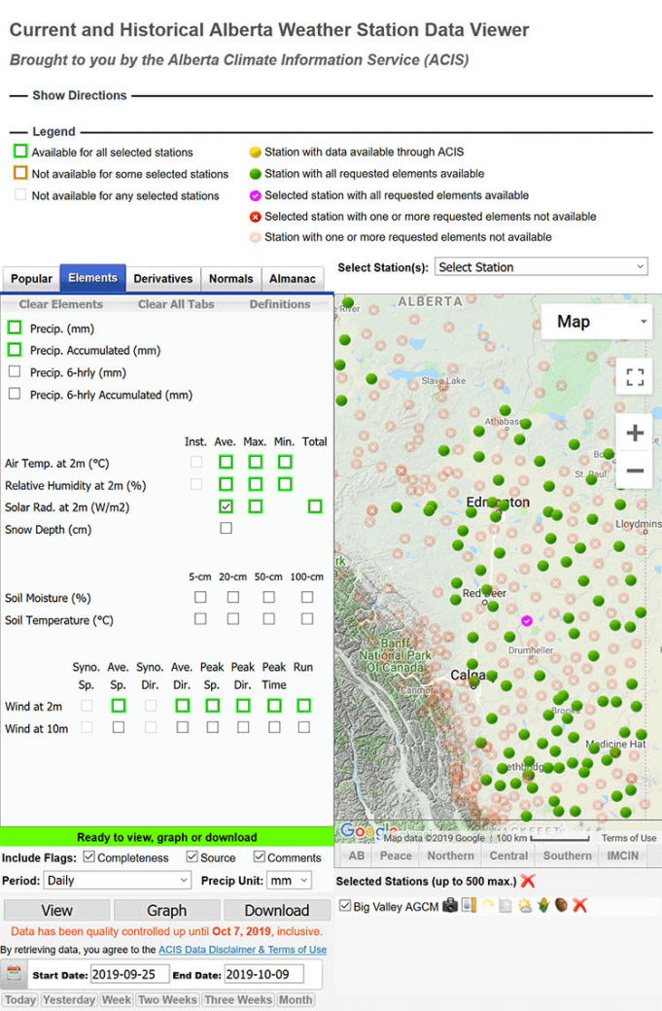662x1011 pixels.
Task: Check Solar Rad. at 2m Total box
Action: 315,506
